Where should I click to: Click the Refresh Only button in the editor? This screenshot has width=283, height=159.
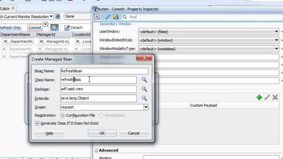tap(10, 27)
